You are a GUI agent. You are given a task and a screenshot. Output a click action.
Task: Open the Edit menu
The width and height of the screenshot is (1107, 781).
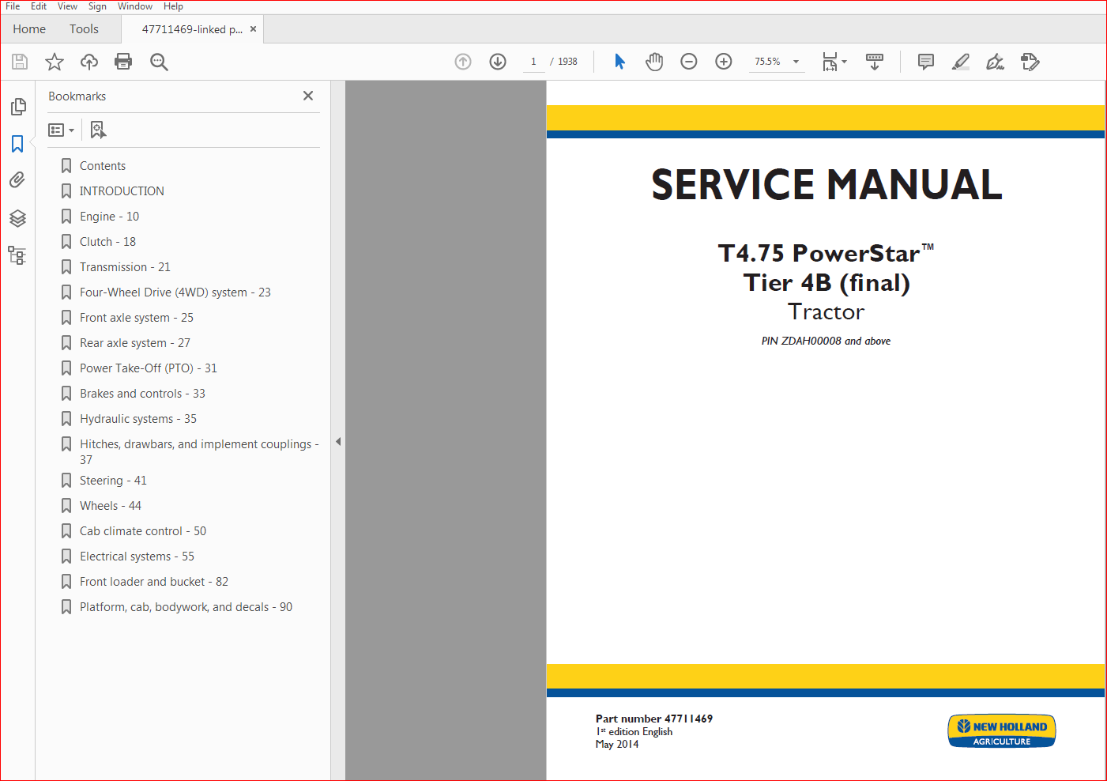click(39, 6)
